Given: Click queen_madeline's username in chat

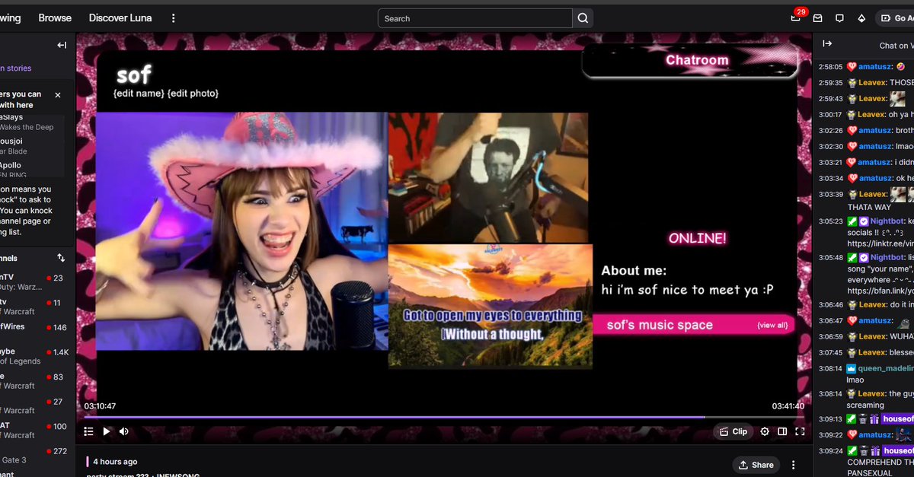Looking at the screenshot, I should (x=886, y=368).
